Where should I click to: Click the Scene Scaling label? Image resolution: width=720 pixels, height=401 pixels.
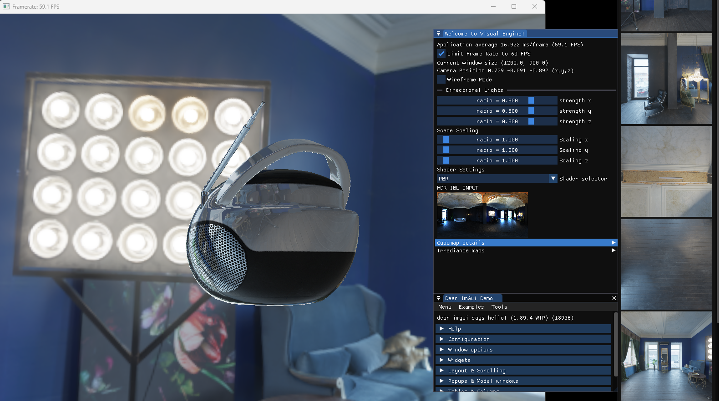pyautogui.click(x=458, y=130)
